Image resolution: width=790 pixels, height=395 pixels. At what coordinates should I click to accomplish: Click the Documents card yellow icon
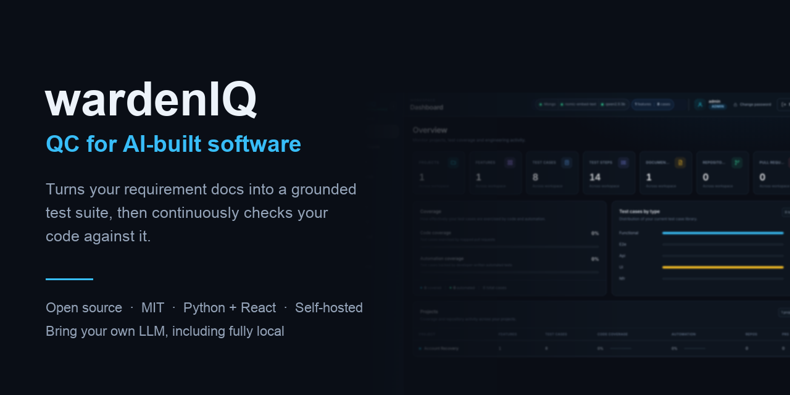(680, 162)
